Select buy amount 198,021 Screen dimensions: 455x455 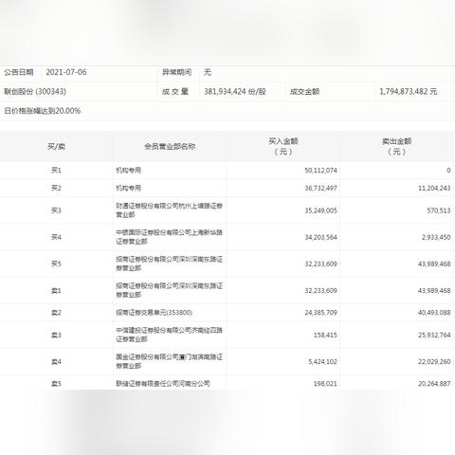pos(325,384)
